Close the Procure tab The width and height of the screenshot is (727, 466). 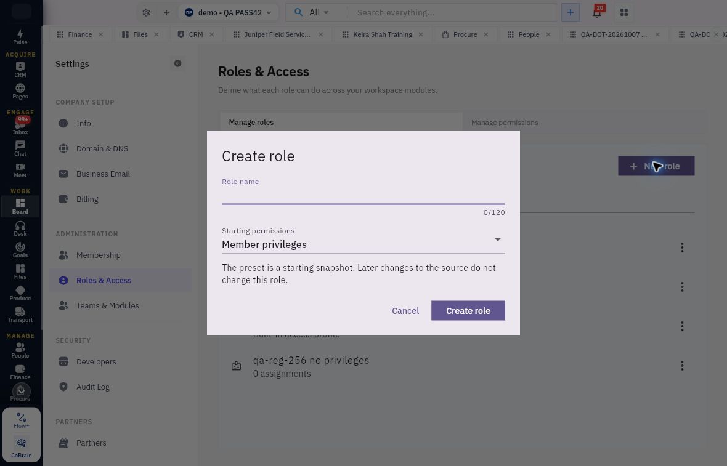[485, 34]
